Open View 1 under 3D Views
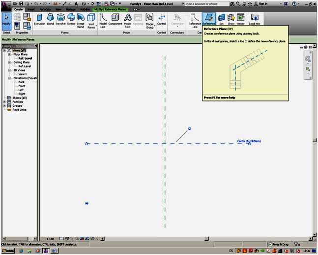This screenshot has height=255, width=318. 23,74
